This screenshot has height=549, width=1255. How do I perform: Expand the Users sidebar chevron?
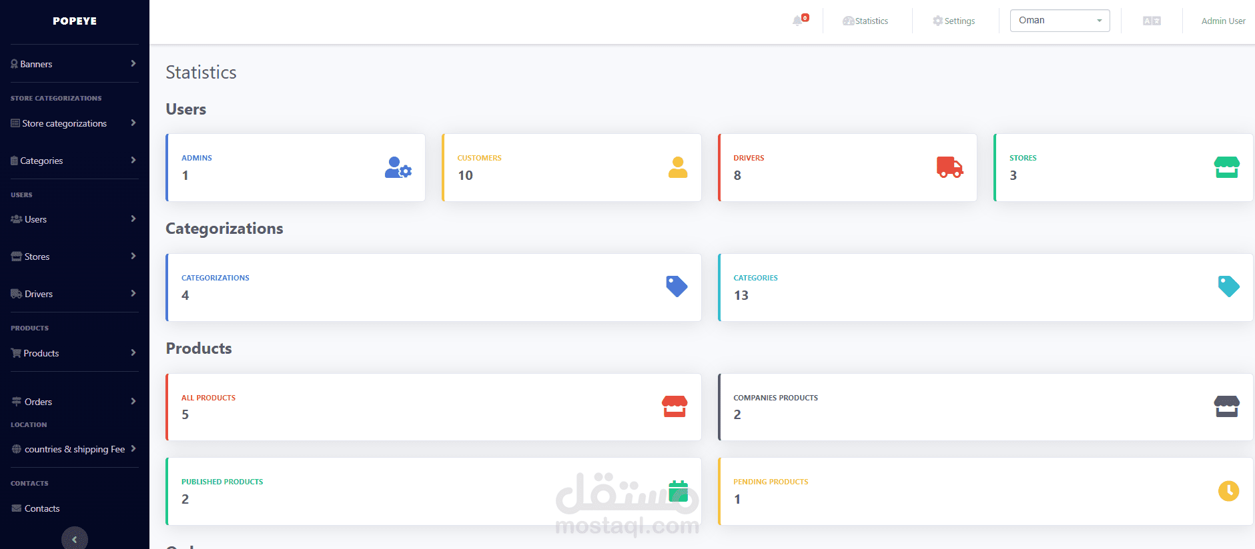(133, 219)
